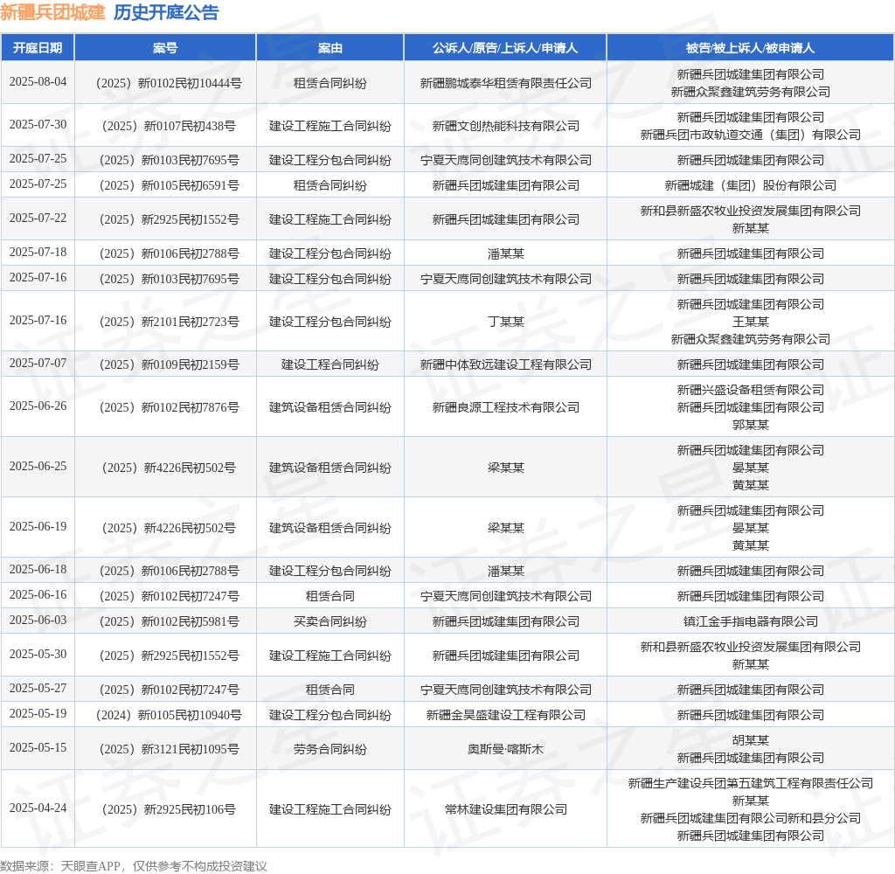Click plaintiff 新疆金昊盛建设工程有限公司

[x=506, y=715]
